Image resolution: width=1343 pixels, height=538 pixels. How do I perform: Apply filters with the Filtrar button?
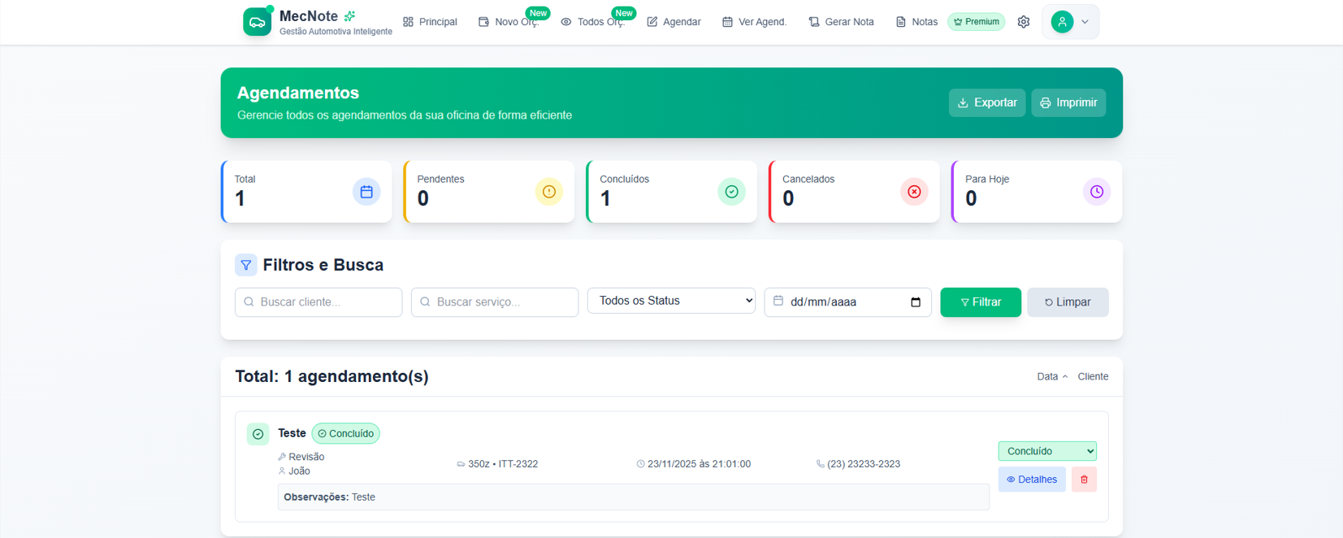click(980, 302)
